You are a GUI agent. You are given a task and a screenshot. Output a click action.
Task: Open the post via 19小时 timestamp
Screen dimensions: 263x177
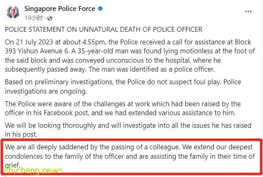34,18
